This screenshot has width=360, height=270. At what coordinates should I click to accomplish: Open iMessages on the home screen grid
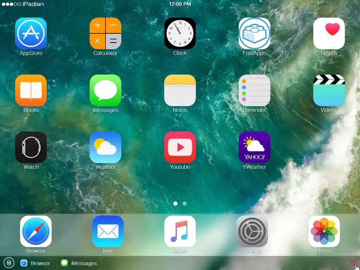click(105, 90)
